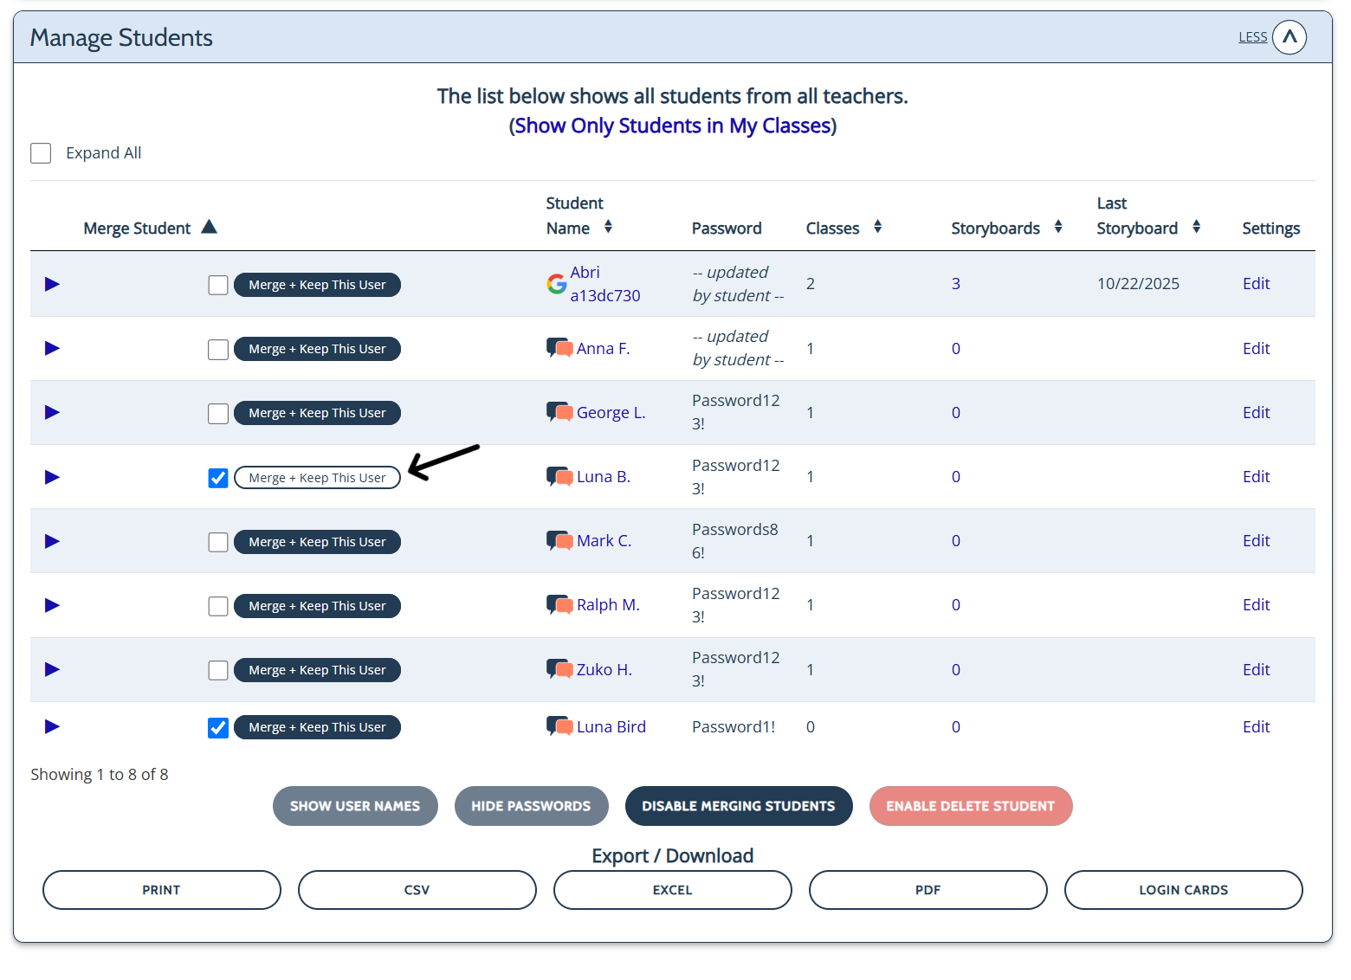Expand Ralph M.'s row details

coord(52,605)
